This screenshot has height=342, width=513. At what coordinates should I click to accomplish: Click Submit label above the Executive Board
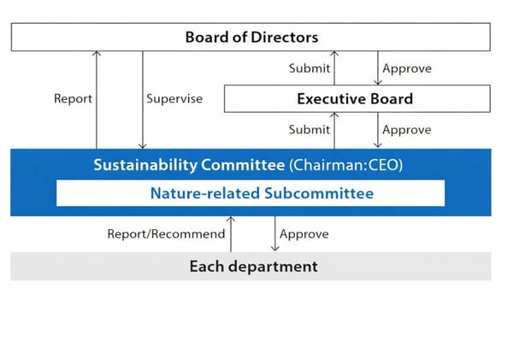[x=309, y=68]
